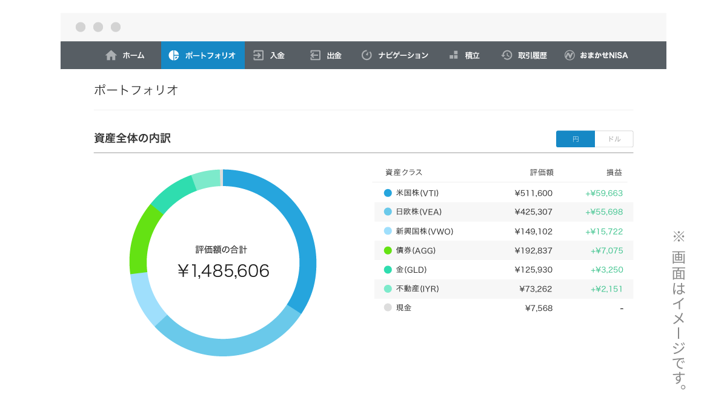Click the 不動産(IYR) row in table

coord(503,289)
